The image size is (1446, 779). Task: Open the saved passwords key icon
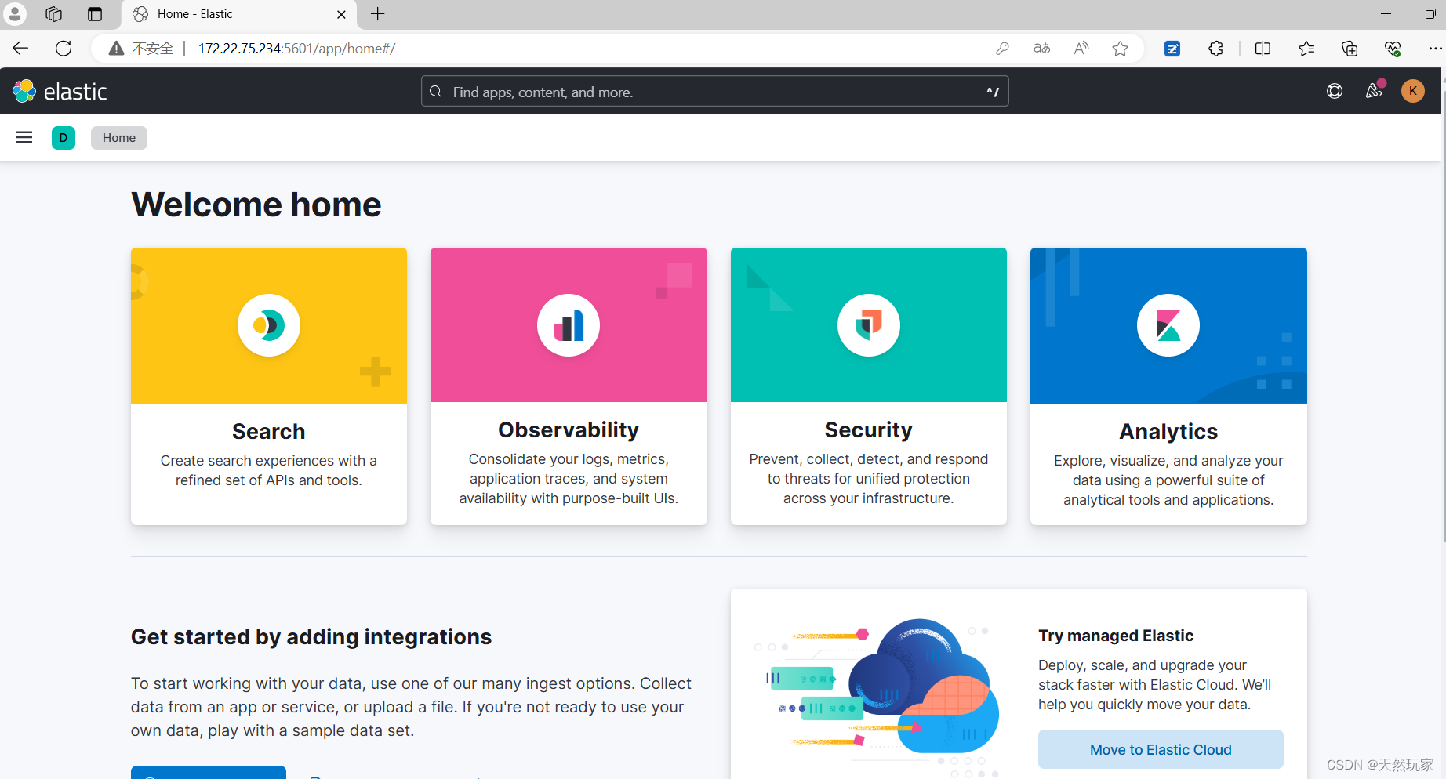(1002, 49)
